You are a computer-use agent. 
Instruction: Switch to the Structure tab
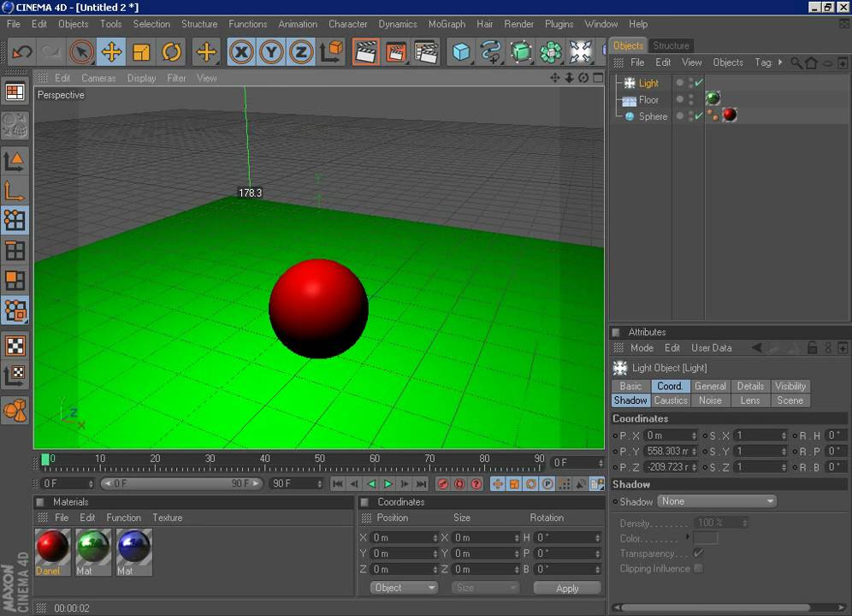click(671, 45)
